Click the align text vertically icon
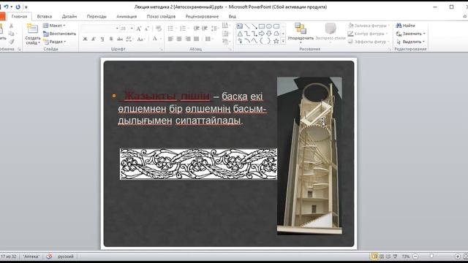The width and height of the screenshot is (468, 263). click(226, 34)
